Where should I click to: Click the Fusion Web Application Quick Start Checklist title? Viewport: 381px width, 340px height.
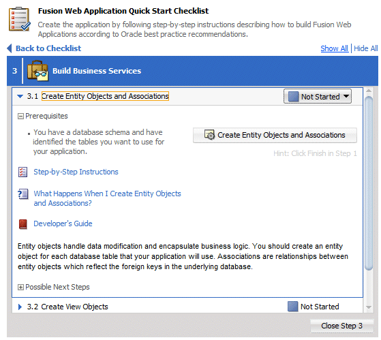coord(123,11)
